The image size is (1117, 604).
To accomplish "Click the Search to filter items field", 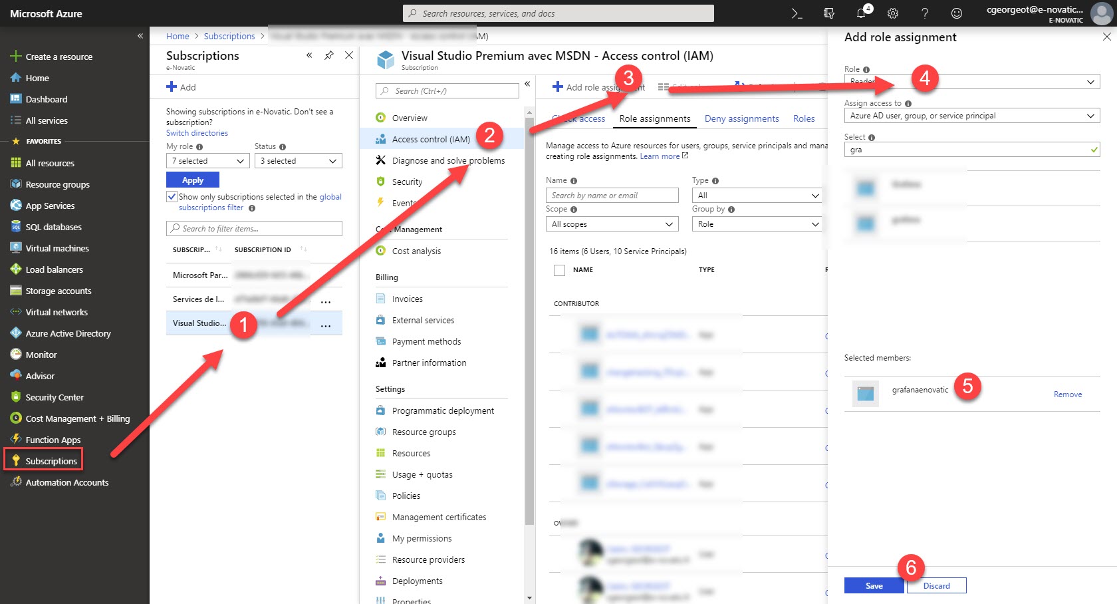I will [254, 229].
